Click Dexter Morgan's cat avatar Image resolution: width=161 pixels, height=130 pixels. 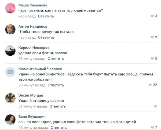(x=10, y=98)
